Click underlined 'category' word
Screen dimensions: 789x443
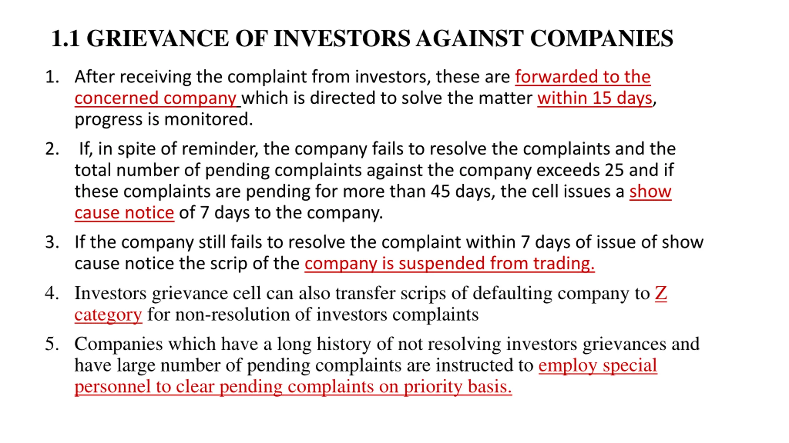point(108,315)
